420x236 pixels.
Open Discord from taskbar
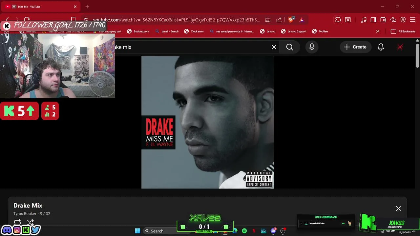[273, 231]
